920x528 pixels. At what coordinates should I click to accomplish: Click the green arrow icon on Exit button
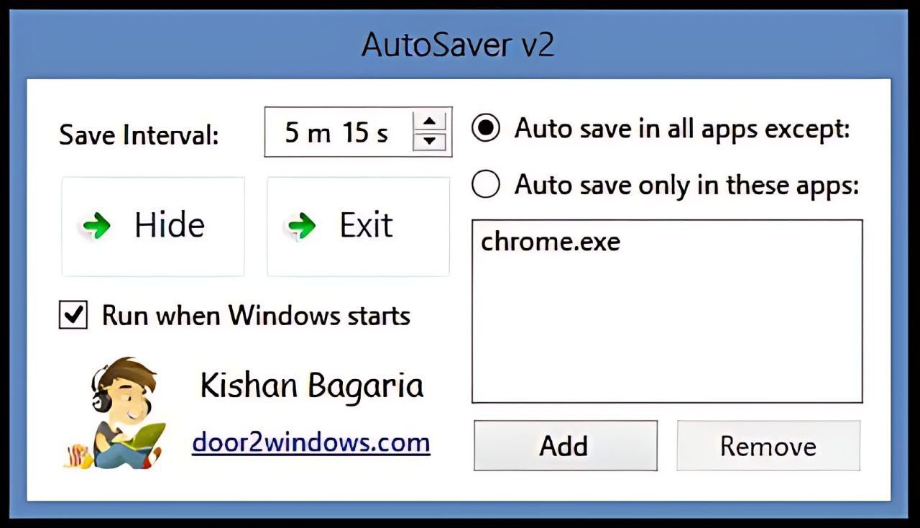click(302, 225)
